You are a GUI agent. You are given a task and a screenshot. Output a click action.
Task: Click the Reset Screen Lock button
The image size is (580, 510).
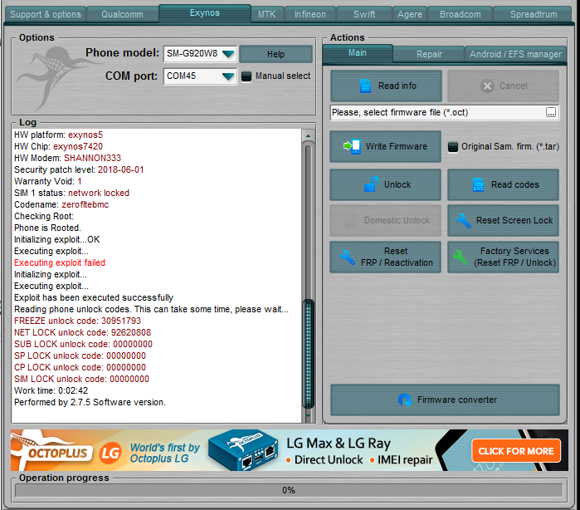point(503,220)
